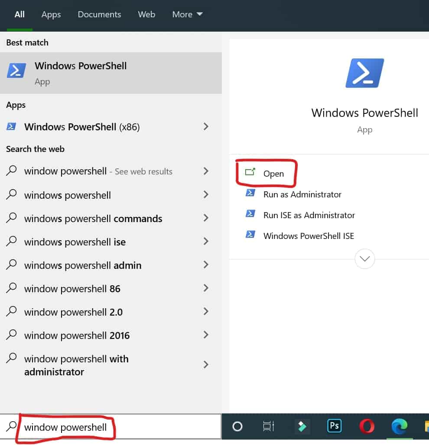
Task: Expand chevron beside 'windows powershell' suggestion
Action: [x=206, y=195]
